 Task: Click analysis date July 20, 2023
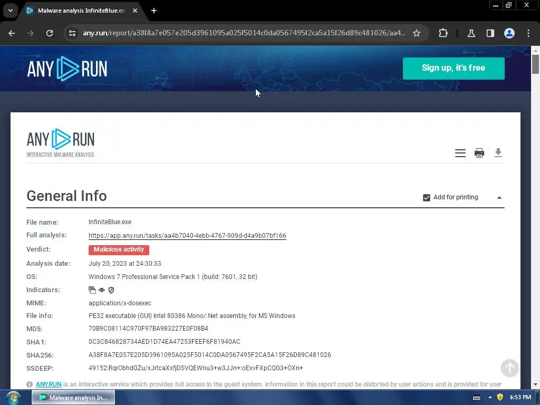(x=124, y=264)
